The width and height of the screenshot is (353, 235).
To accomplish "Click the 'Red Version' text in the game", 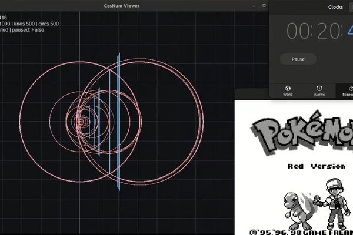I will pos(317,166).
